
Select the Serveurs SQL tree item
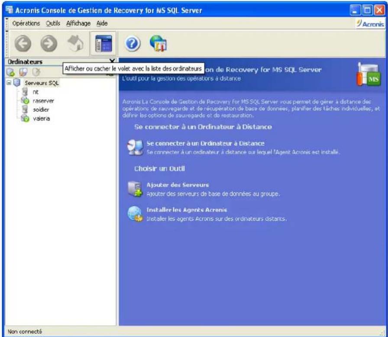pos(42,83)
